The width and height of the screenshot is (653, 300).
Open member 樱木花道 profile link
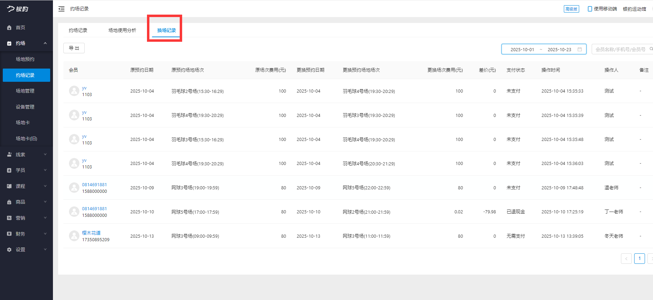[x=91, y=233]
